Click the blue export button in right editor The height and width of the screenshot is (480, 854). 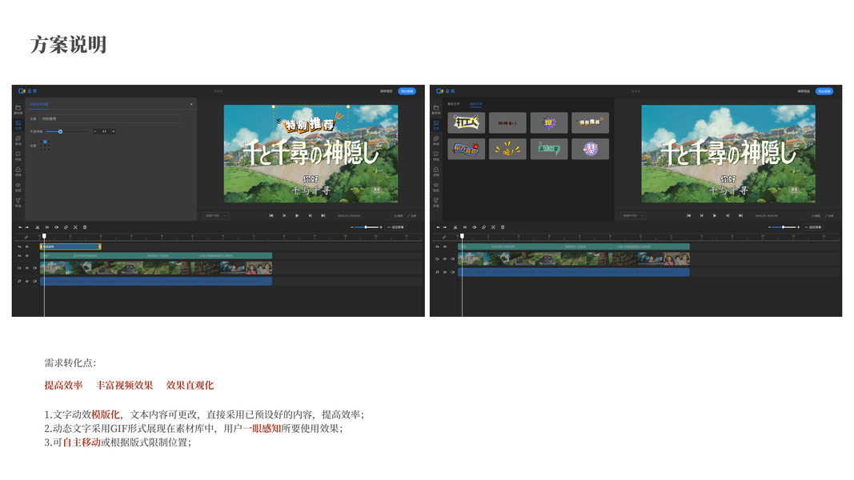point(824,91)
